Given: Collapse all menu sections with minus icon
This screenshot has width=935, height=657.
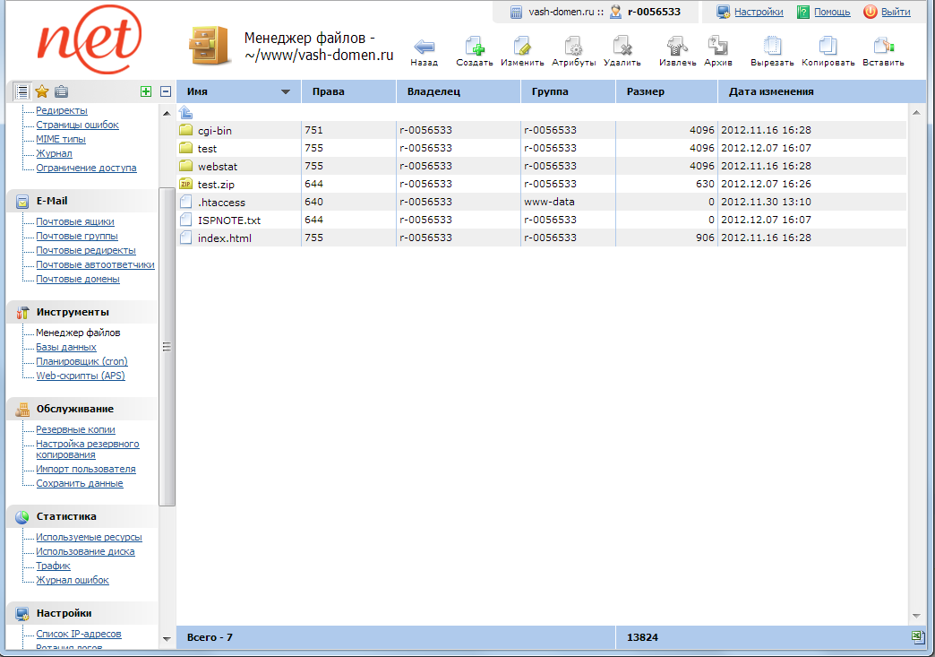Looking at the screenshot, I should pyautogui.click(x=166, y=91).
